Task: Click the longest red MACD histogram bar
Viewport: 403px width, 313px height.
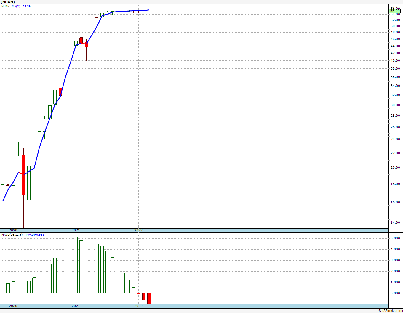Action: point(149,298)
